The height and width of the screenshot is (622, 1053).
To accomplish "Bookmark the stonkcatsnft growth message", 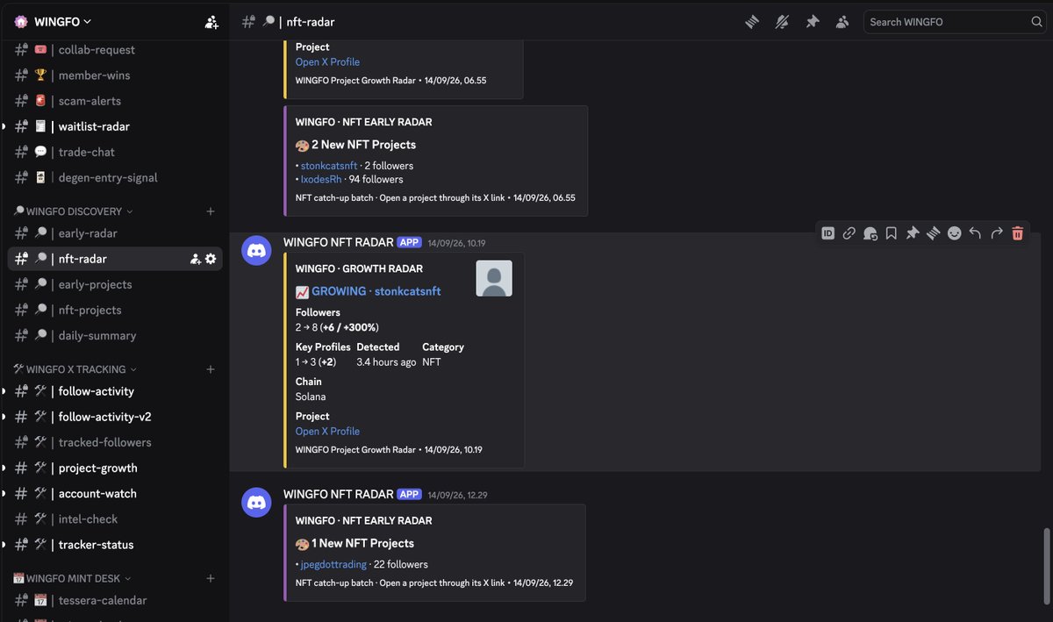I will coord(891,233).
